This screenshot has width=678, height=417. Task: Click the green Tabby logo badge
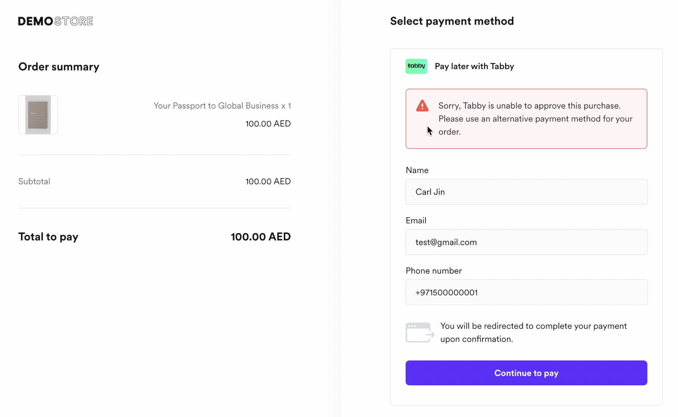point(416,66)
